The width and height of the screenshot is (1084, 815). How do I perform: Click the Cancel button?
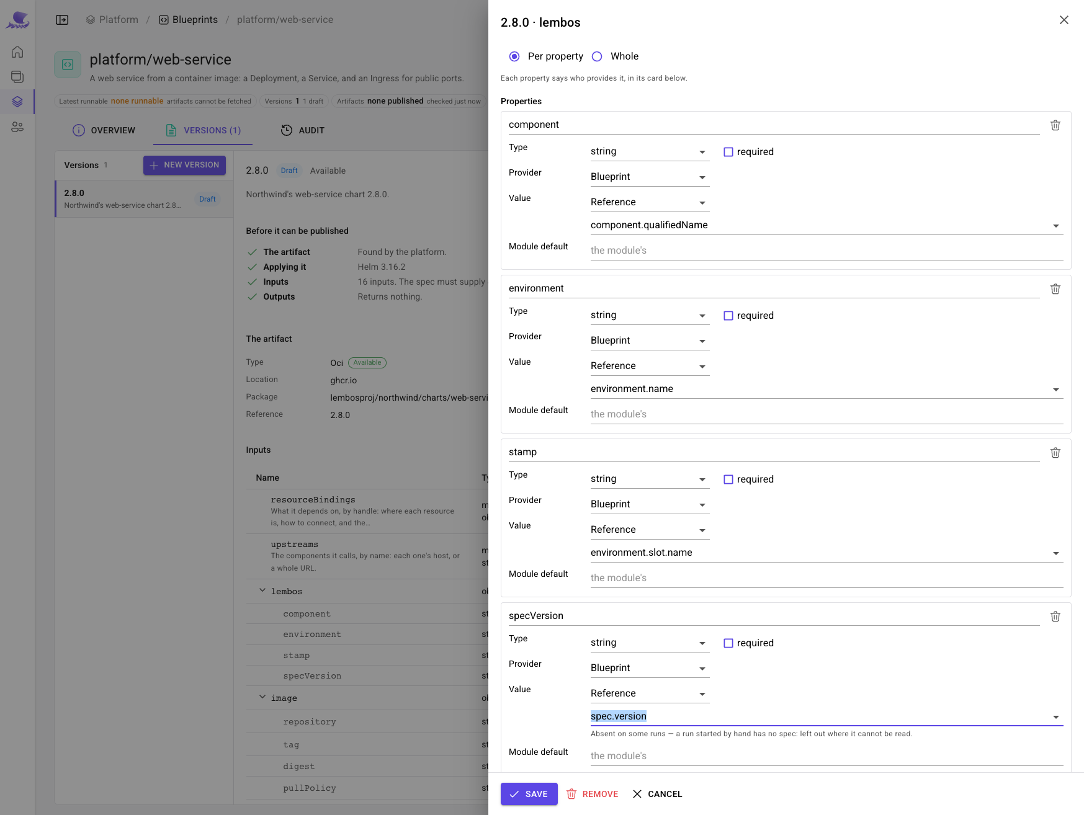tap(657, 794)
